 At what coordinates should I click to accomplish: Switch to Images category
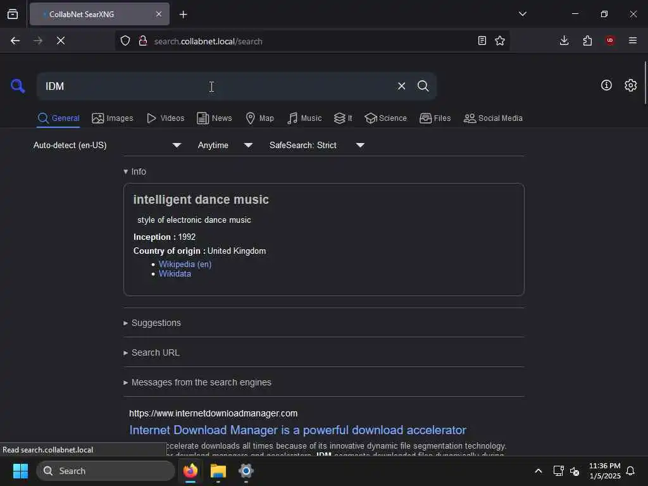113,118
